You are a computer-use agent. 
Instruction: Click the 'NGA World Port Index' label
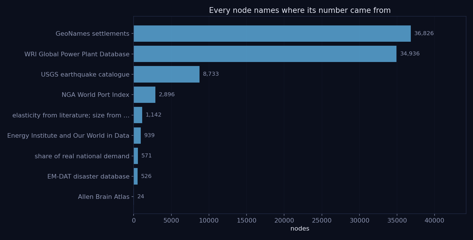(x=95, y=95)
